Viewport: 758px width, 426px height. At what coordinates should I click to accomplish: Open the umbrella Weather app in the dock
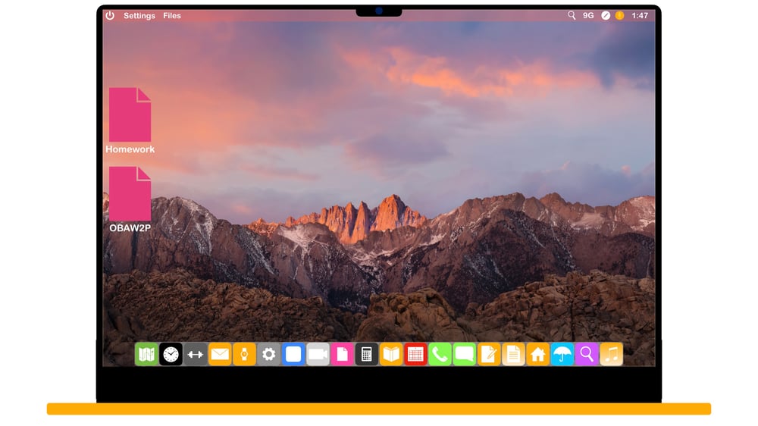click(x=562, y=355)
